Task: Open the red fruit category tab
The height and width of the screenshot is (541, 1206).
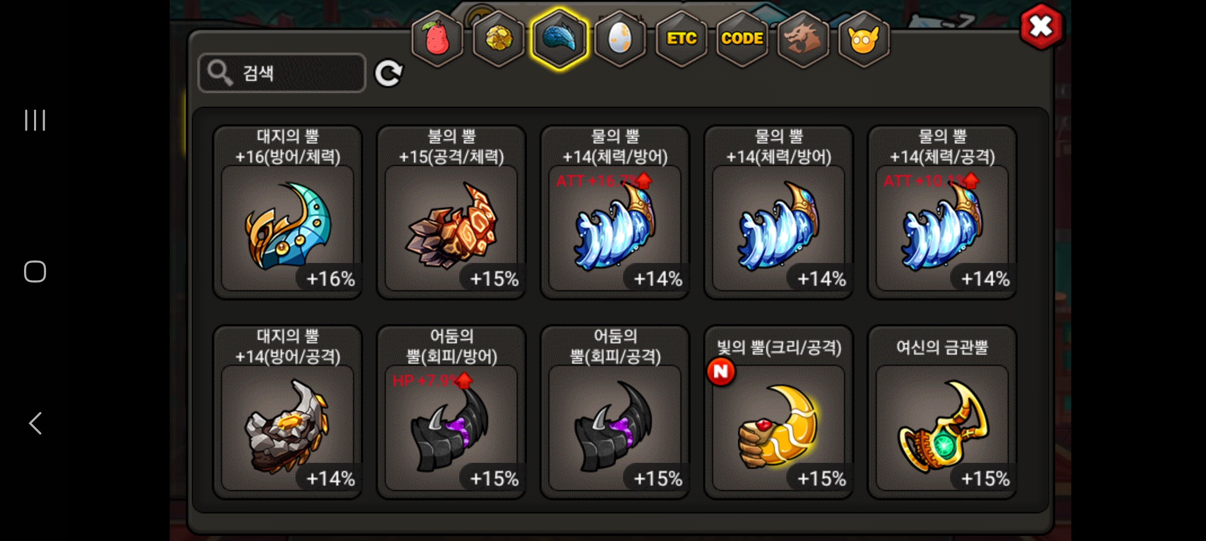Action: (437, 39)
